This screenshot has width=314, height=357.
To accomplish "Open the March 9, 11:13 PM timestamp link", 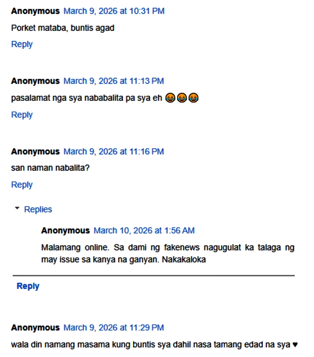I will click(113, 81).
